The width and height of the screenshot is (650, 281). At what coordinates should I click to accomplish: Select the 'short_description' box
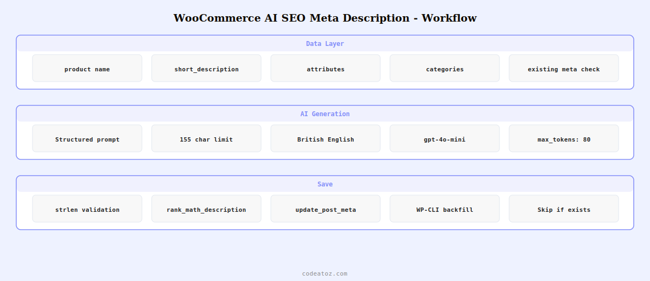[206, 68]
